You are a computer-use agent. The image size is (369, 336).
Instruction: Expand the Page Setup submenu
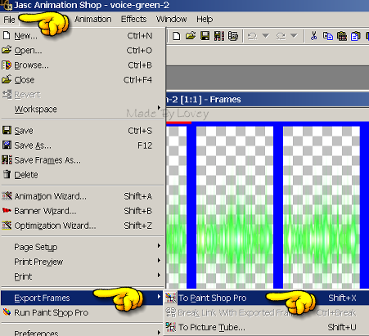(x=83, y=247)
